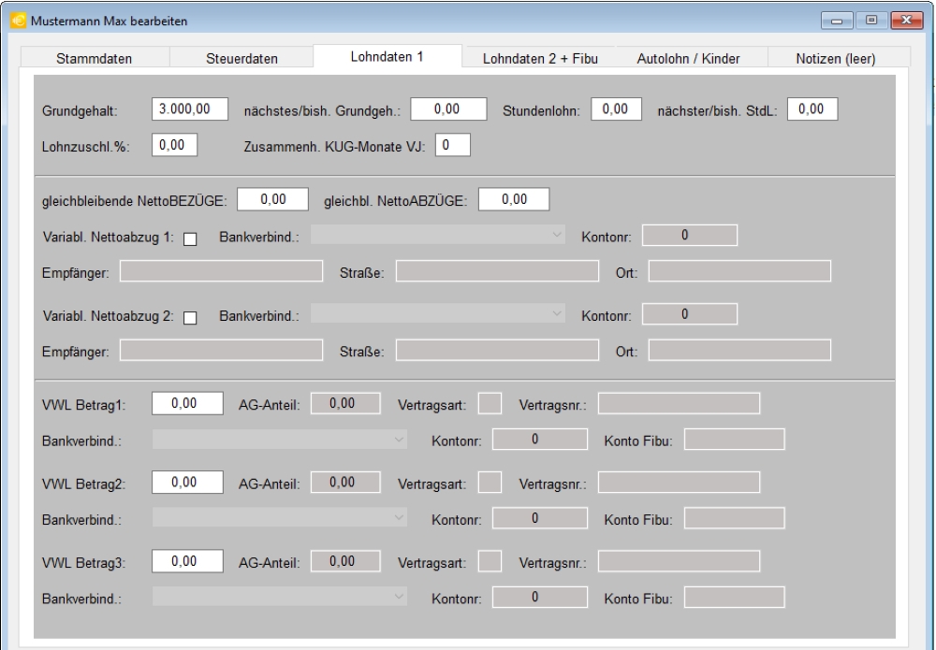Click the VWL Betrag2 amount field

(187, 482)
